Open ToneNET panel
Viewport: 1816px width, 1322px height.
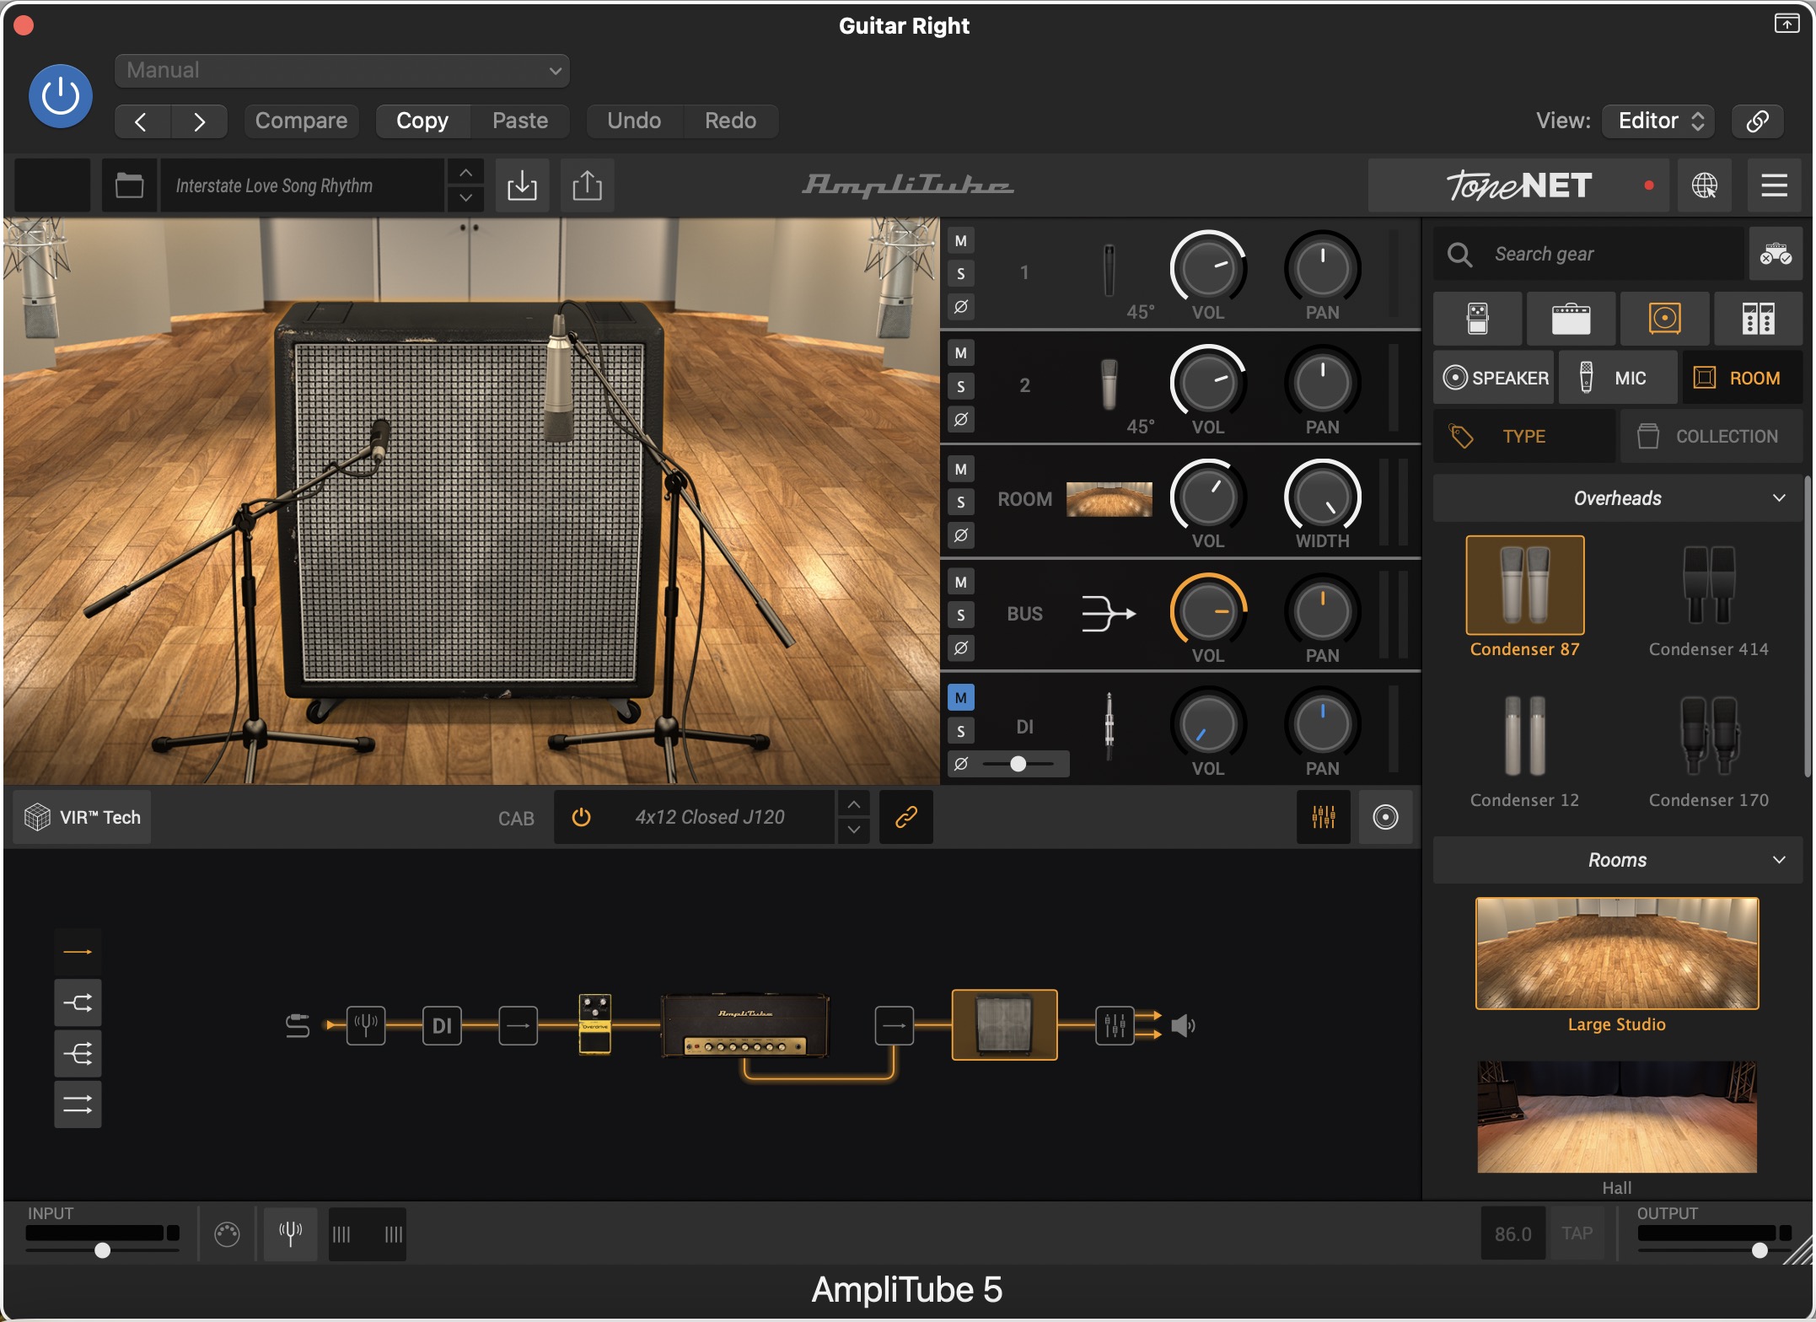[x=1518, y=185]
